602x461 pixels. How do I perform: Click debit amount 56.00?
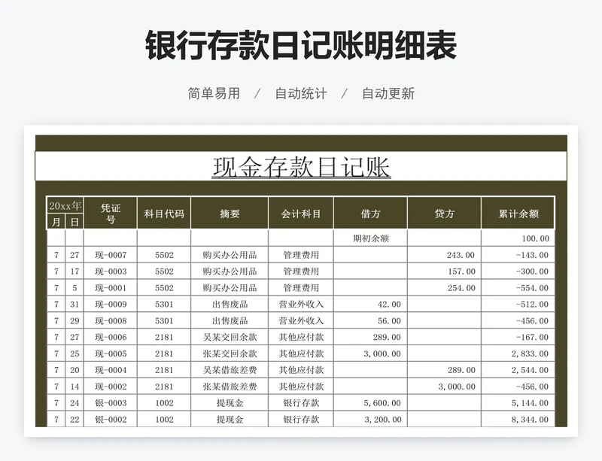click(x=370, y=320)
